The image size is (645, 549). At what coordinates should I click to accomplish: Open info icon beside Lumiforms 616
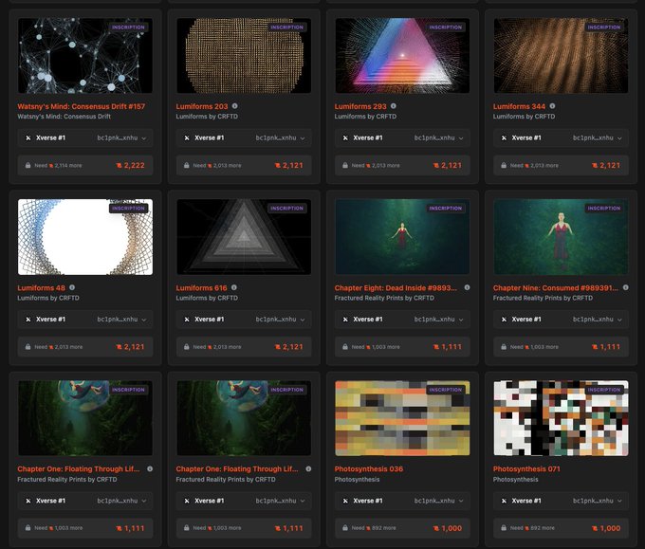(233, 287)
